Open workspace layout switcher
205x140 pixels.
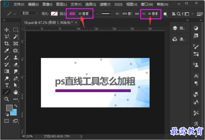[x=187, y=14]
